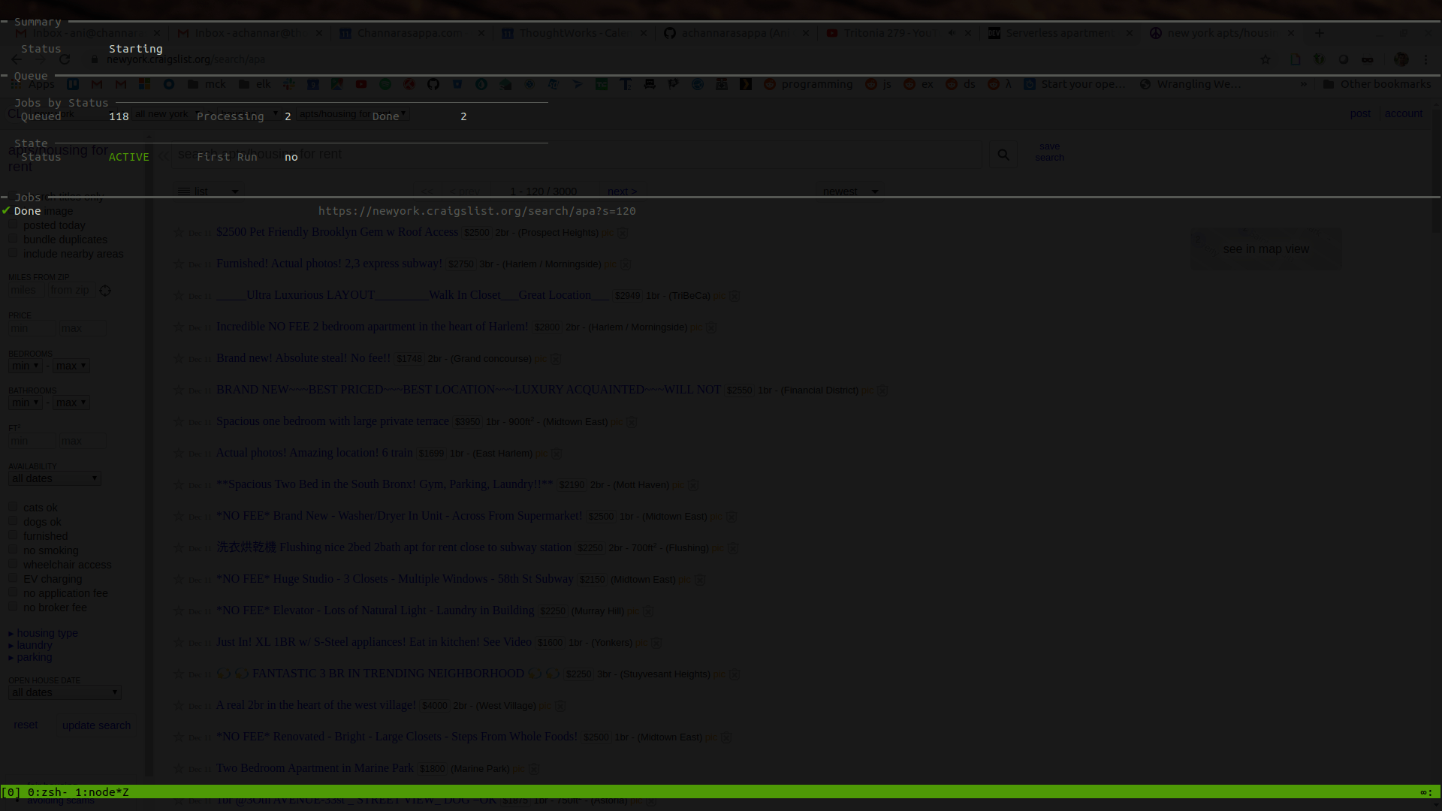The width and height of the screenshot is (1442, 811).
Task: Open new tab with plus icon
Action: pyautogui.click(x=1319, y=33)
